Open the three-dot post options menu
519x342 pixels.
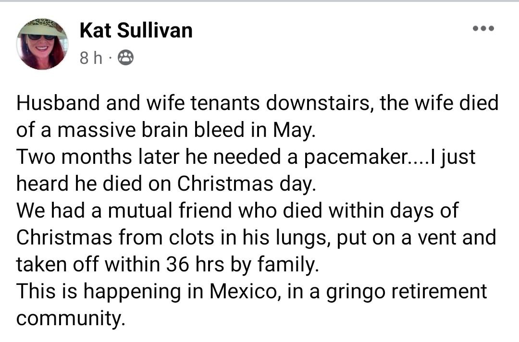coord(483,29)
